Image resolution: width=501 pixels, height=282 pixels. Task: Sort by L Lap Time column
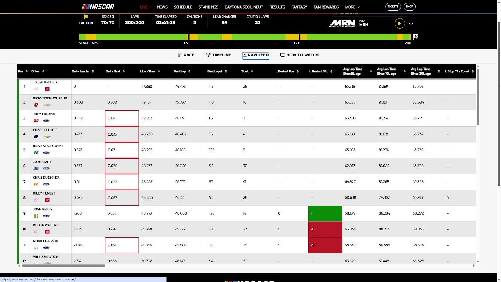[150, 71]
